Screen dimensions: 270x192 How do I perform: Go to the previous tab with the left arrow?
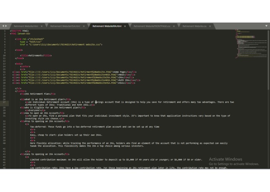click(x=3, y=26)
